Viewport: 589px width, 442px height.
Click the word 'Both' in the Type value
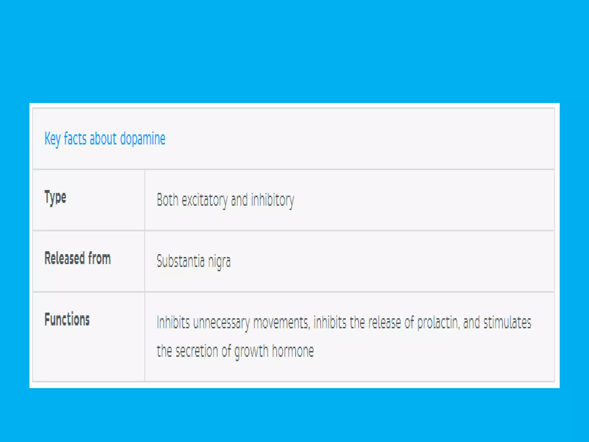pyautogui.click(x=167, y=200)
